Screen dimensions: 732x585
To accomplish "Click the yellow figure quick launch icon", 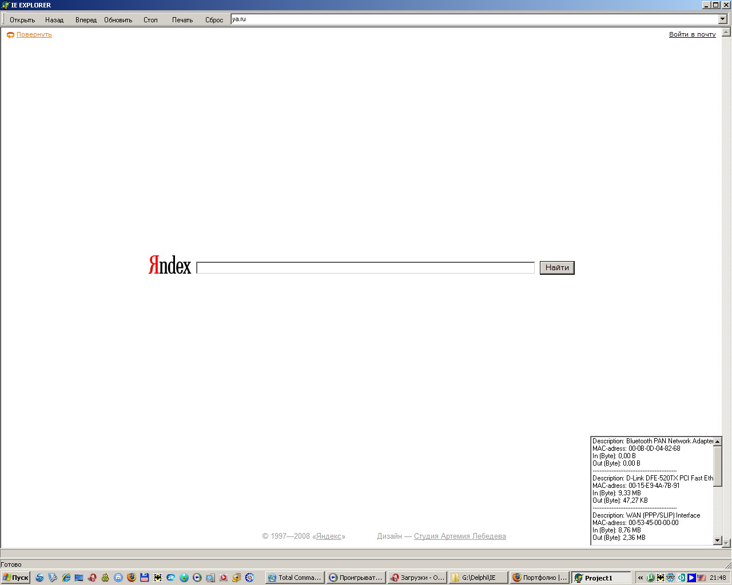I will coord(105,578).
